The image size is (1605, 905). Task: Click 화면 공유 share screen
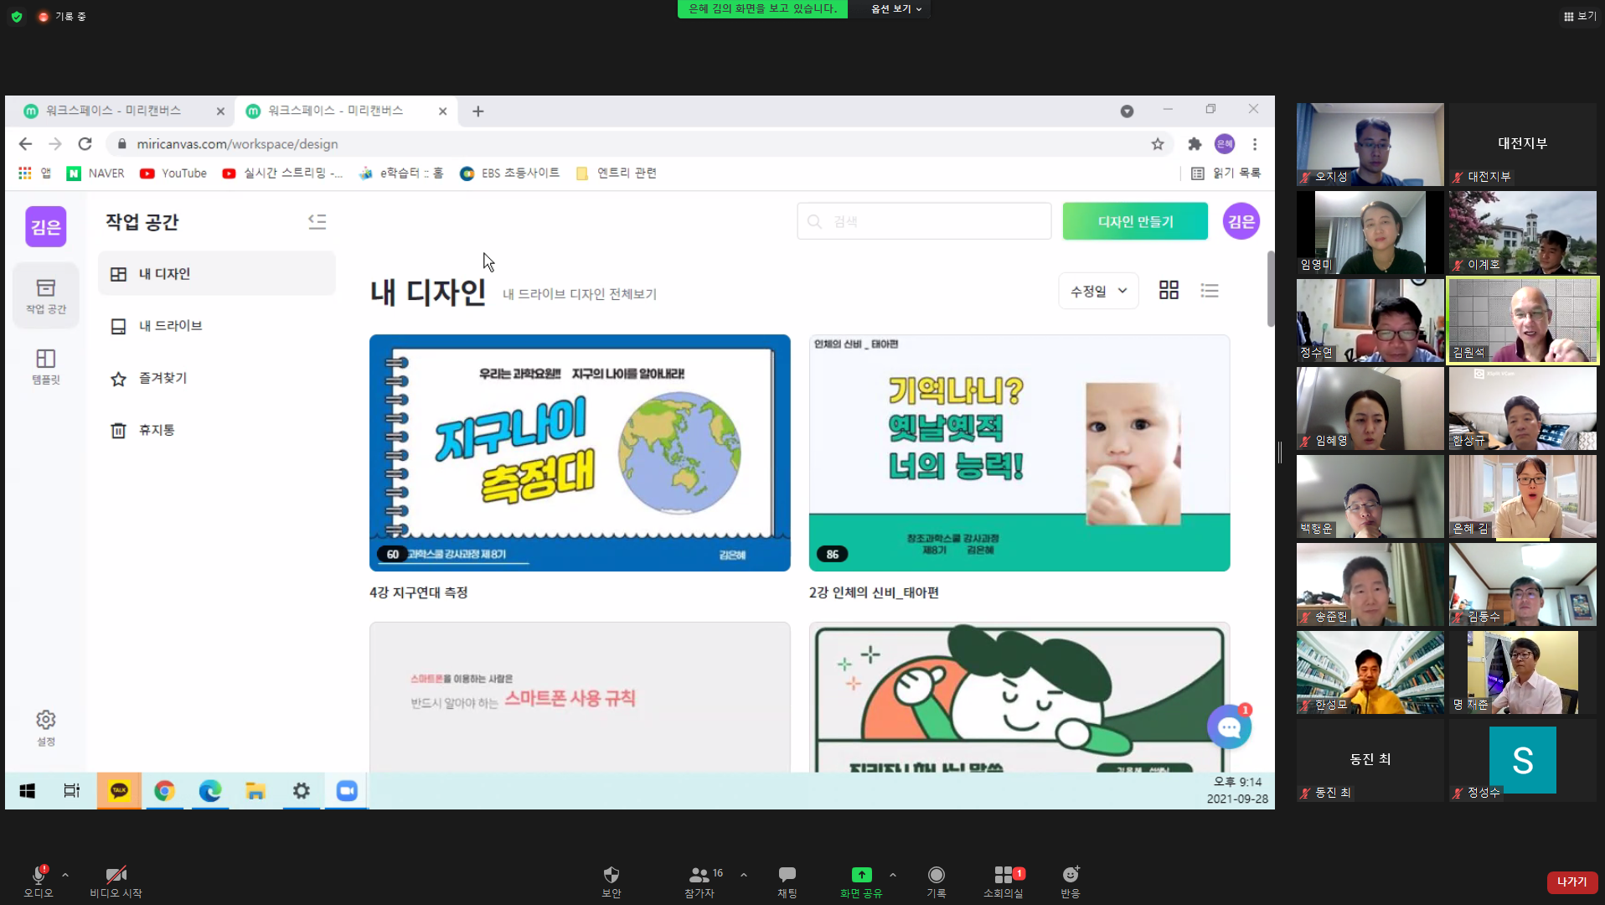(861, 881)
